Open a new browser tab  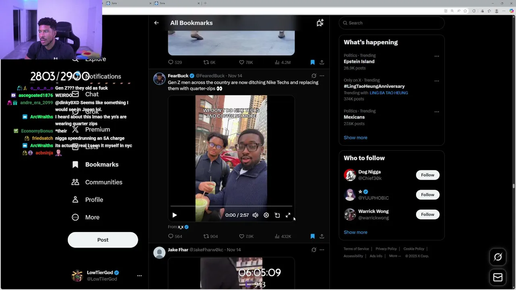205,3
